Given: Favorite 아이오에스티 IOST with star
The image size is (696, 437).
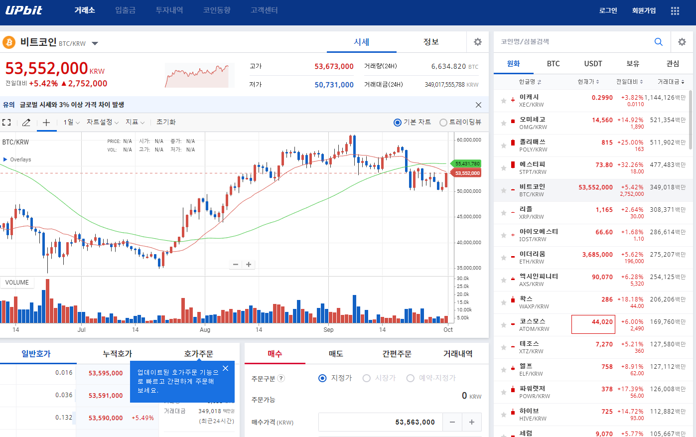Looking at the screenshot, I should coord(504,236).
